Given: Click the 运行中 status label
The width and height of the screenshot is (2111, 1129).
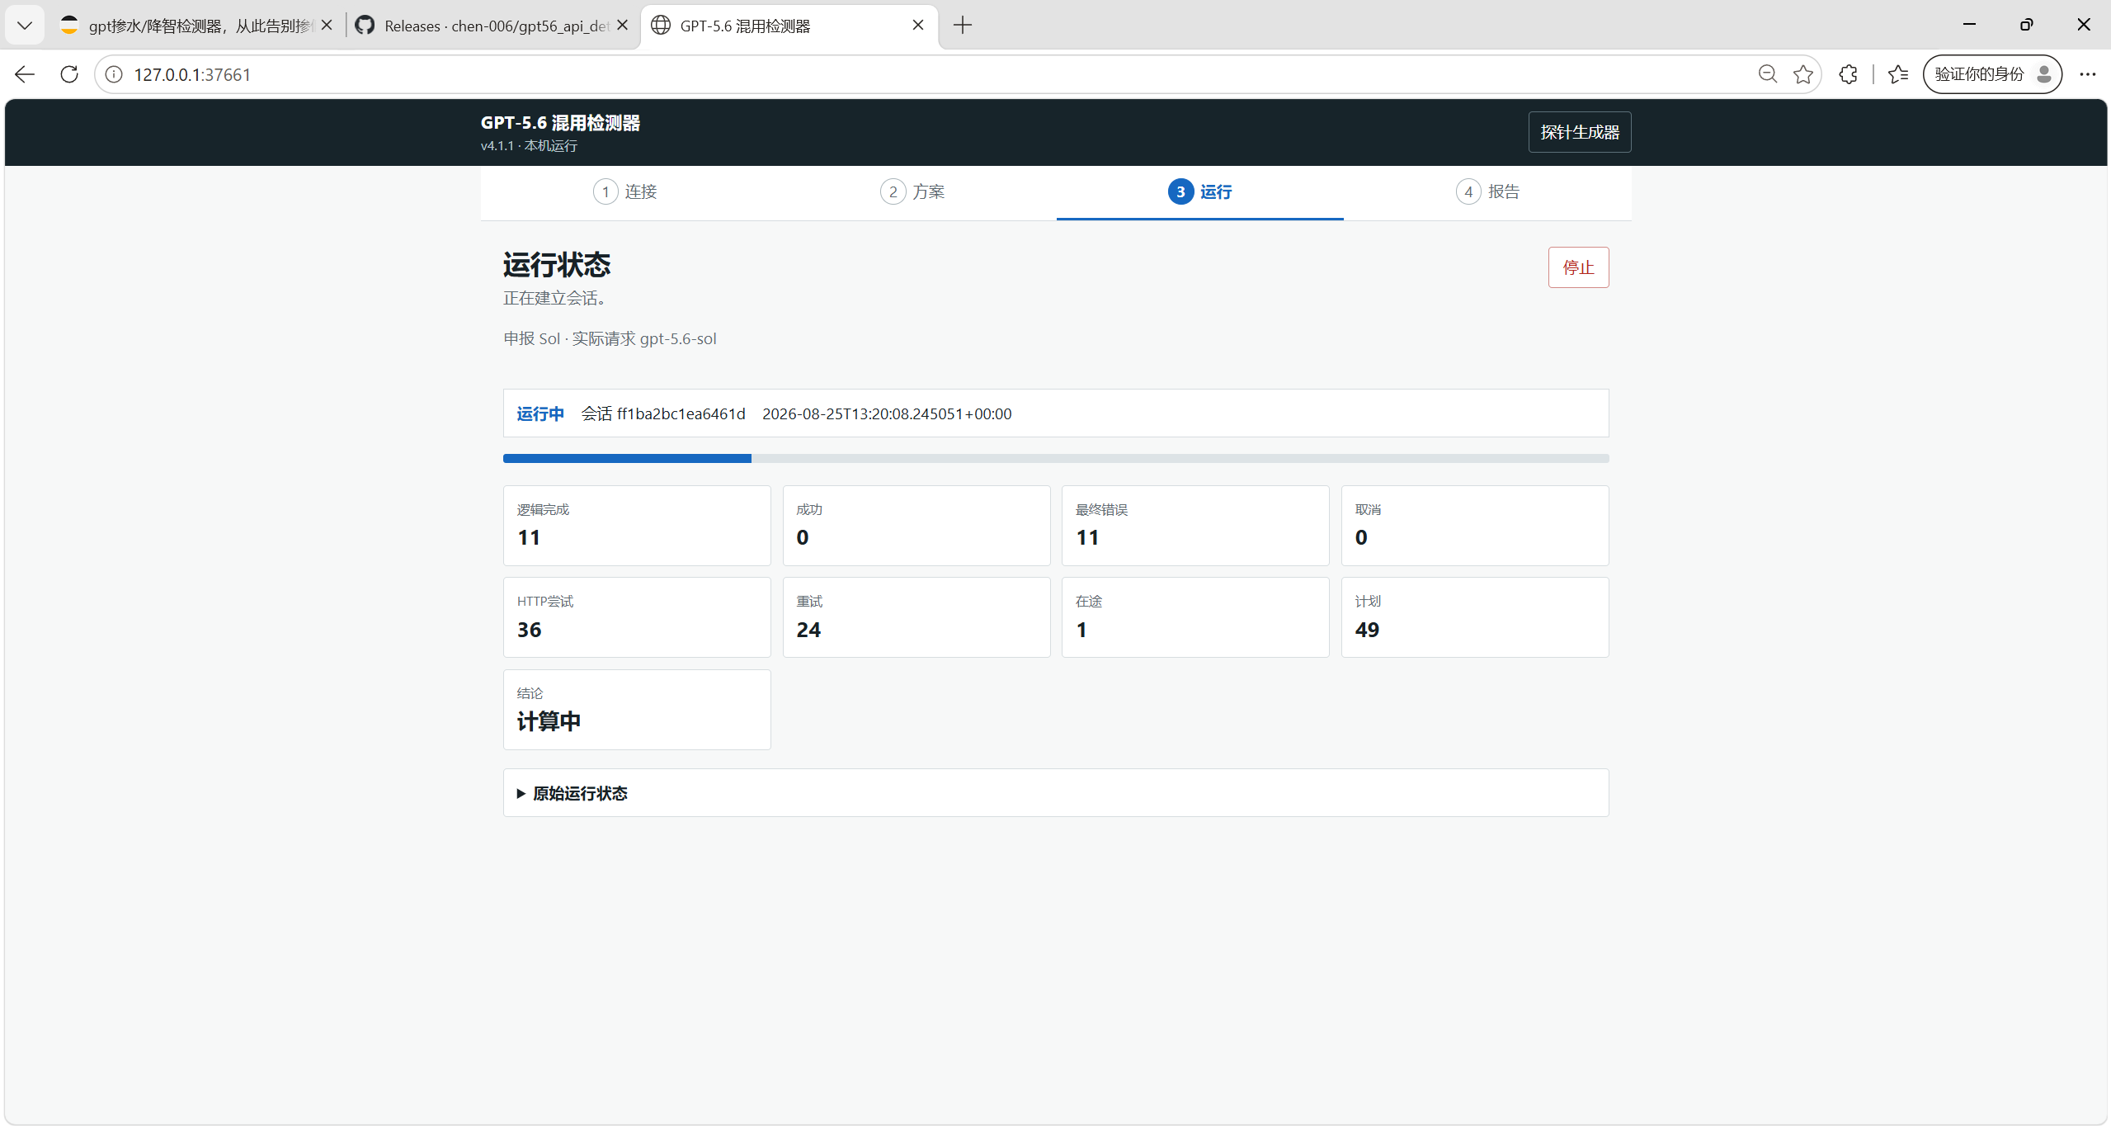Looking at the screenshot, I should click(540, 414).
